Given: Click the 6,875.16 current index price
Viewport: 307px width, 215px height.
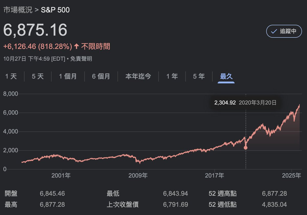Looking at the screenshot, I should [x=35, y=30].
